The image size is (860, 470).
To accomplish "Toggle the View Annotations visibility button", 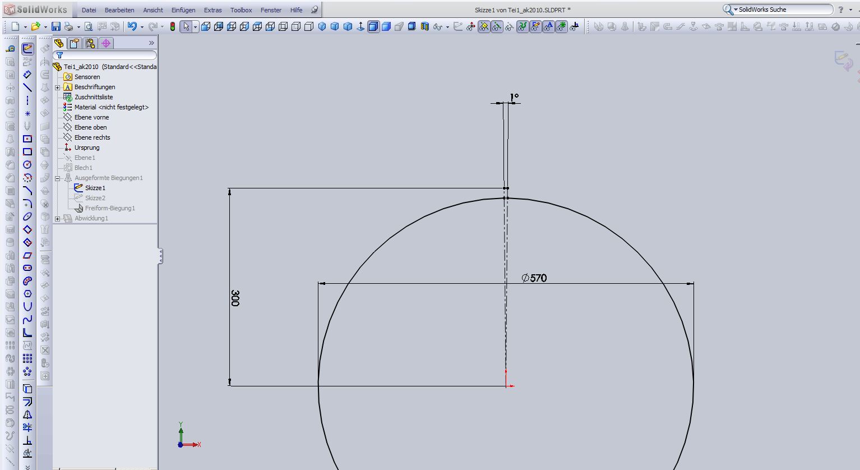I will [x=548, y=26].
